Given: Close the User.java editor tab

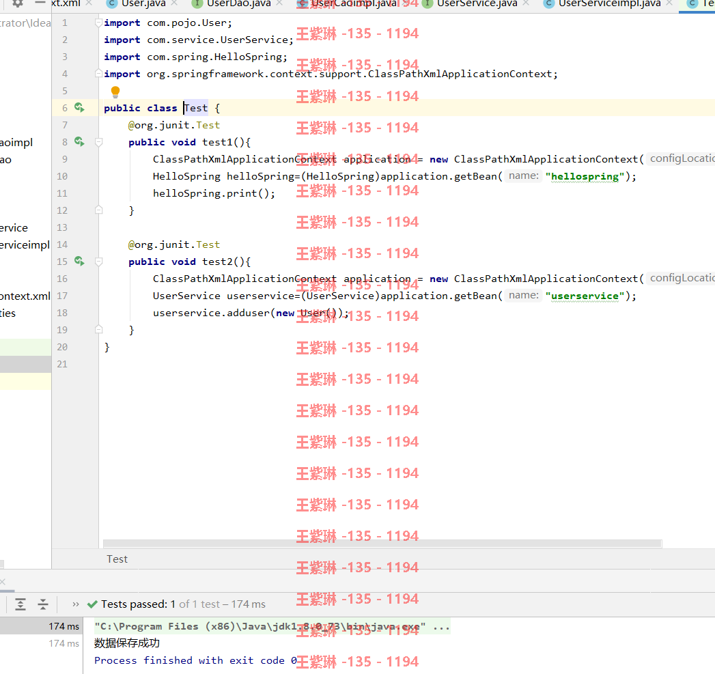Looking at the screenshot, I should (174, 3).
